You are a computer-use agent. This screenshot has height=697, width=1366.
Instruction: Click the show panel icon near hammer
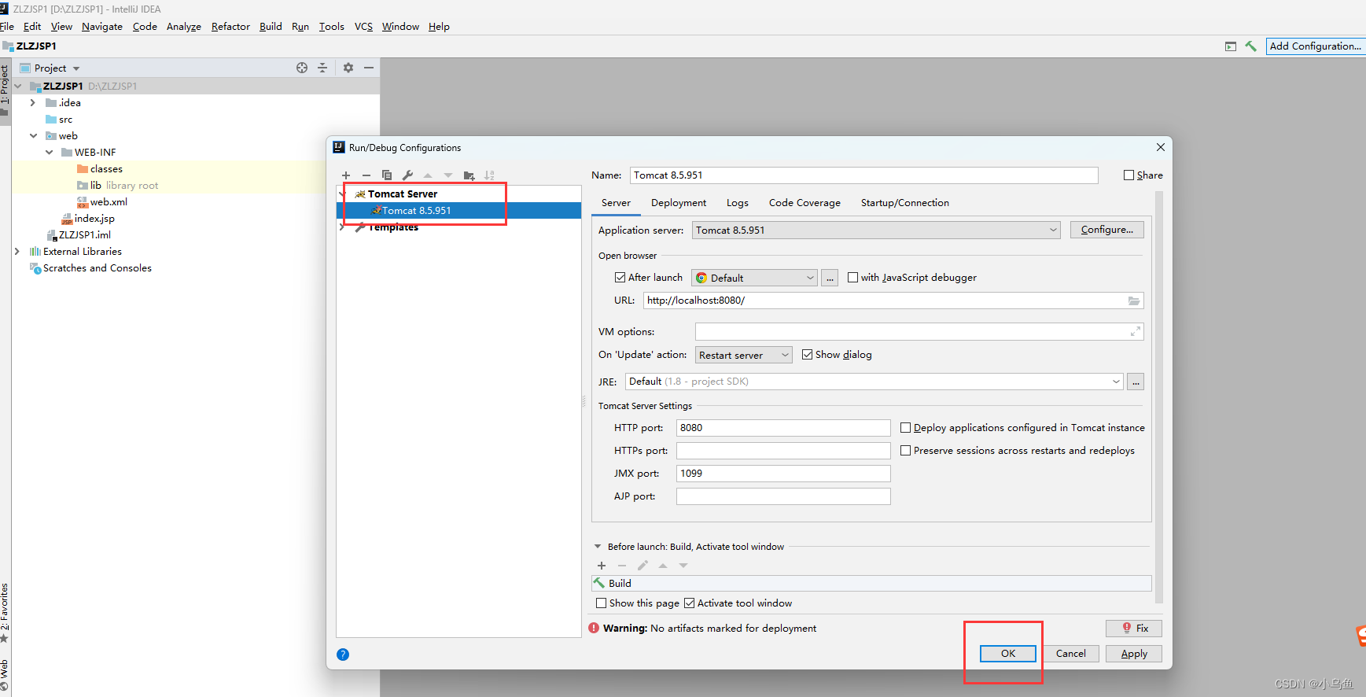click(1231, 46)
